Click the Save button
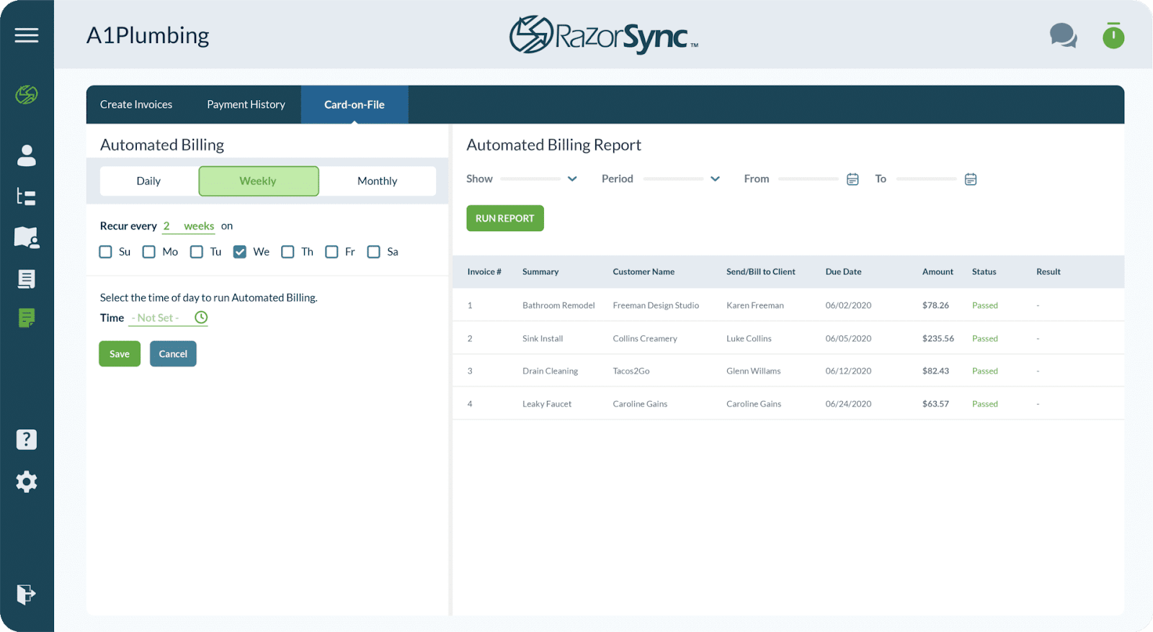The height and width of the screenshot is (632, 1153). (x=120, y=353)
